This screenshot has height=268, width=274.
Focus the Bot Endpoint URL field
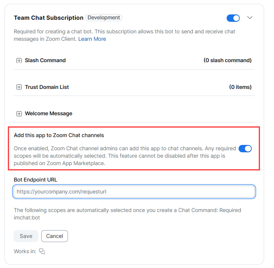click(x=134, y=192)
